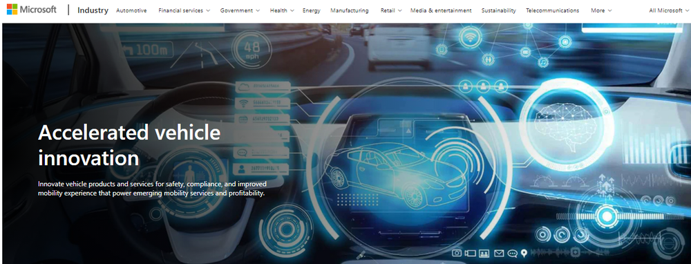Open the All Microsoft dropdown
Viewport: 691px width, 264px height.
click(x=669, y=10)
